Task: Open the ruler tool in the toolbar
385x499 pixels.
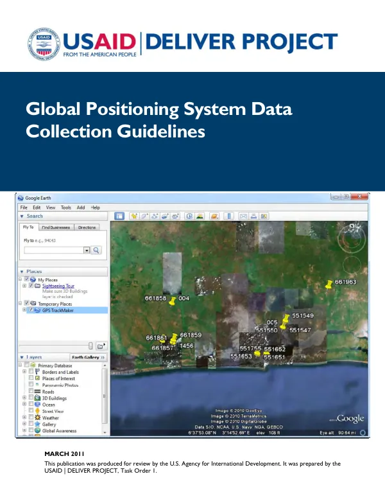Action: tap(229, 216)
